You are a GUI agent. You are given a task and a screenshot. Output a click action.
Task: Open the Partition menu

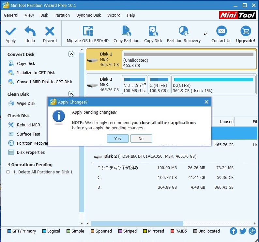[62, 15]
